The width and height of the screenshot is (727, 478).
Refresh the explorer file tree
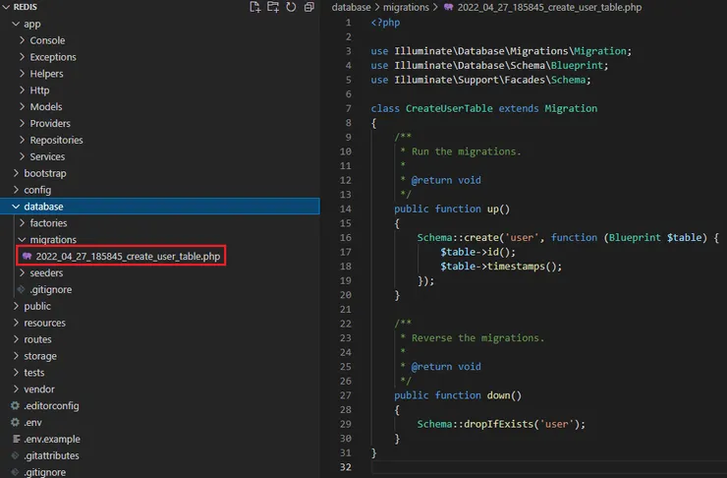click(x=291, y=7)
